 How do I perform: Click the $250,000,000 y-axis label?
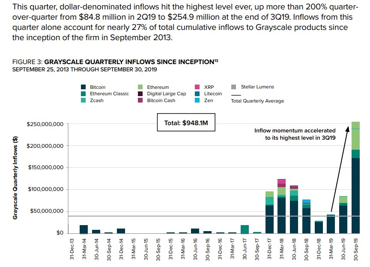[45, 124]
